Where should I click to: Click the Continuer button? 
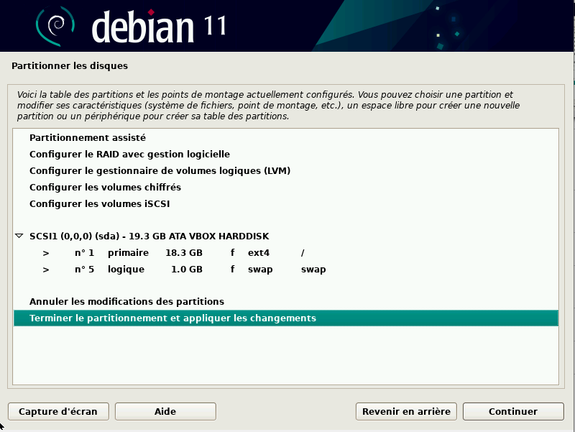click(513, 411)
